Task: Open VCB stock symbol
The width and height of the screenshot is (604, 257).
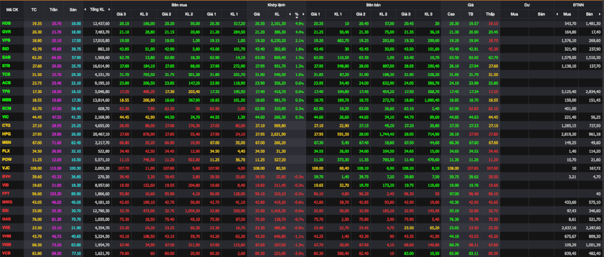Action: pos(6,253)
